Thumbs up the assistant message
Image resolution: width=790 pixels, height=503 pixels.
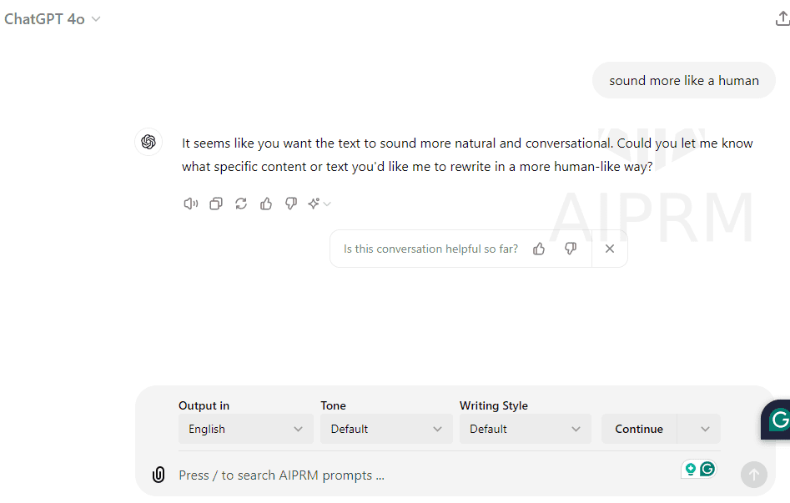[x=266, y=204]
